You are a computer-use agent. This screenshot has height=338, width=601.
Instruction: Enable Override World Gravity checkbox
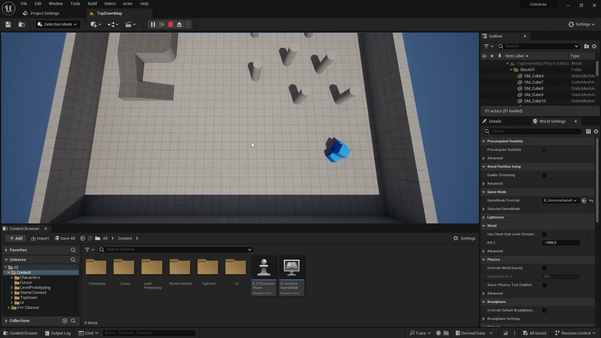[x=544, y=268]
